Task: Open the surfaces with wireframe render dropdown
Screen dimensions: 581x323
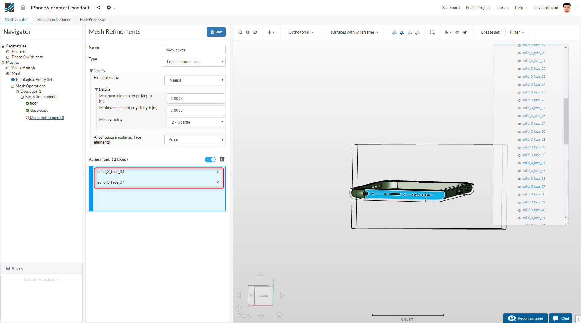Action: point(354,32)
